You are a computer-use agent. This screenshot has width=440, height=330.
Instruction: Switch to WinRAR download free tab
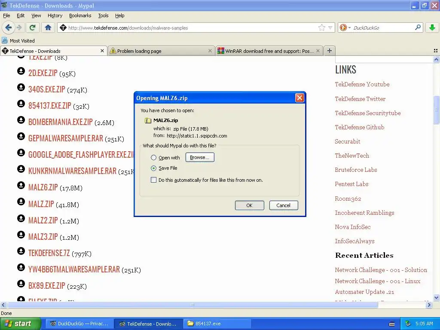[x=269, y=51]
